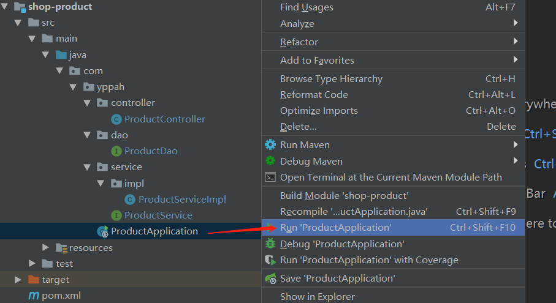Open the Debug Maven submenu arrow
This screenshot has height=303, width=556.
click(516, 161)
